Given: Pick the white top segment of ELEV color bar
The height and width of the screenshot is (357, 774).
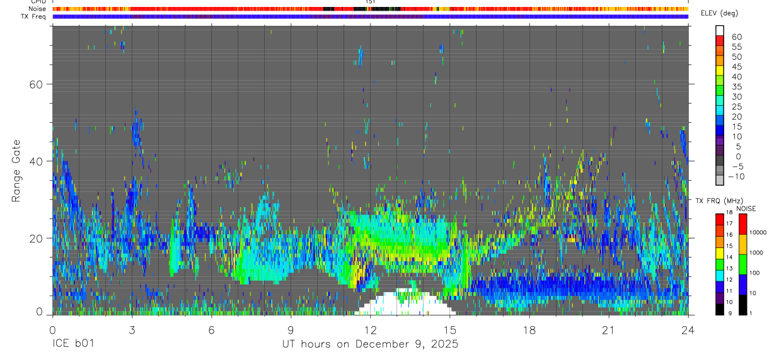Looking at the screenshot, I should point(720,31).
